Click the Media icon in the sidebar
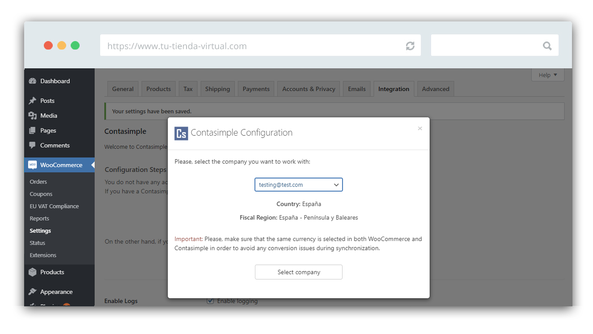Viewport: 593px width, 334px height. coord(32,116)
